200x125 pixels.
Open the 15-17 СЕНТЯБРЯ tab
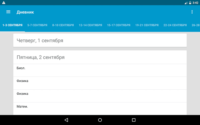pos(119,25)
